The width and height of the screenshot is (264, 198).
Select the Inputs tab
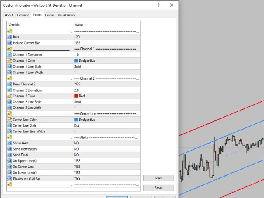click(x=37, y=15)
